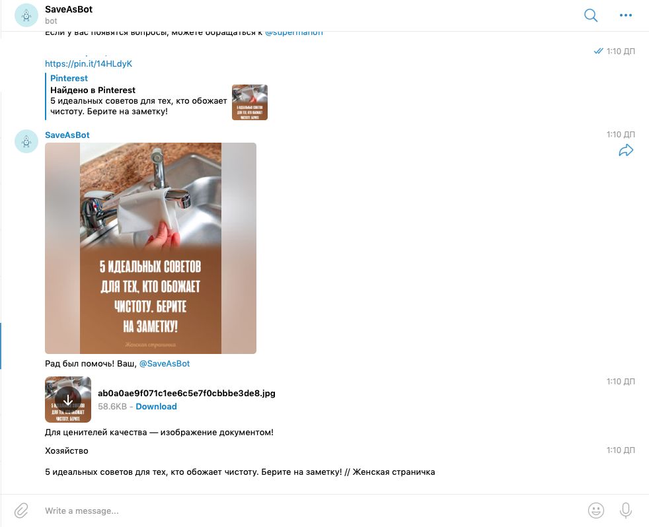Open the emoji picker smiley icon

(x=595, y=510)
